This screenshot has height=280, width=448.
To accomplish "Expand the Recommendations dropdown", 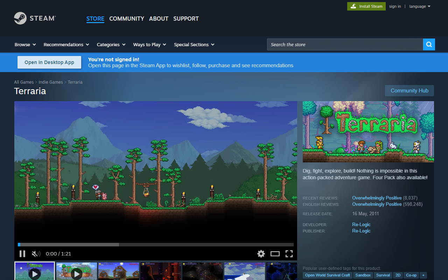I will tap(66, 44).
